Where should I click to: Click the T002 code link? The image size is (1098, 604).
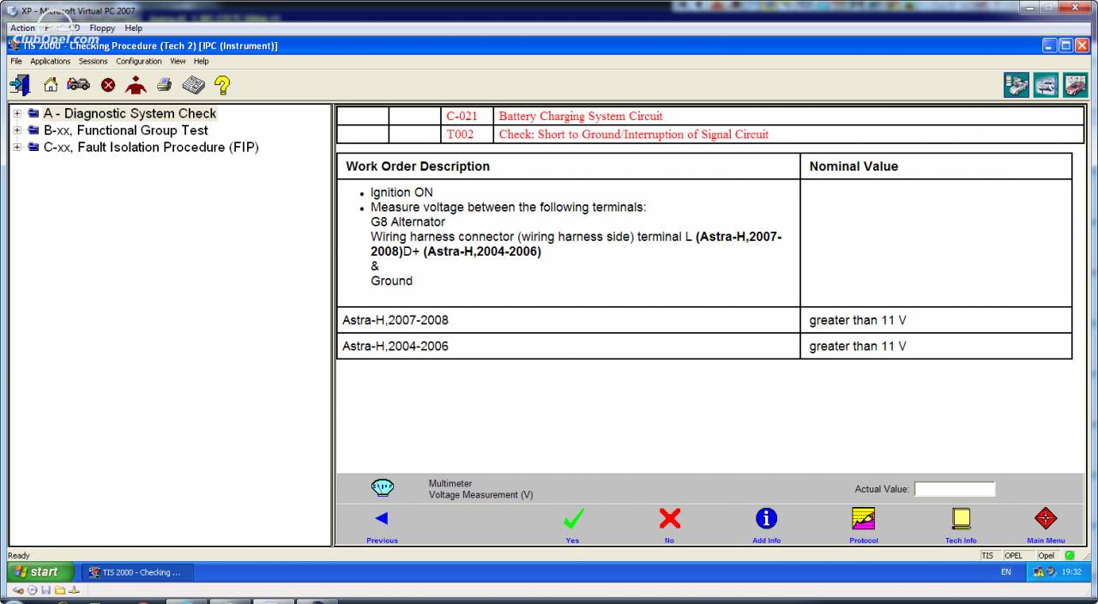coord(460,135)
